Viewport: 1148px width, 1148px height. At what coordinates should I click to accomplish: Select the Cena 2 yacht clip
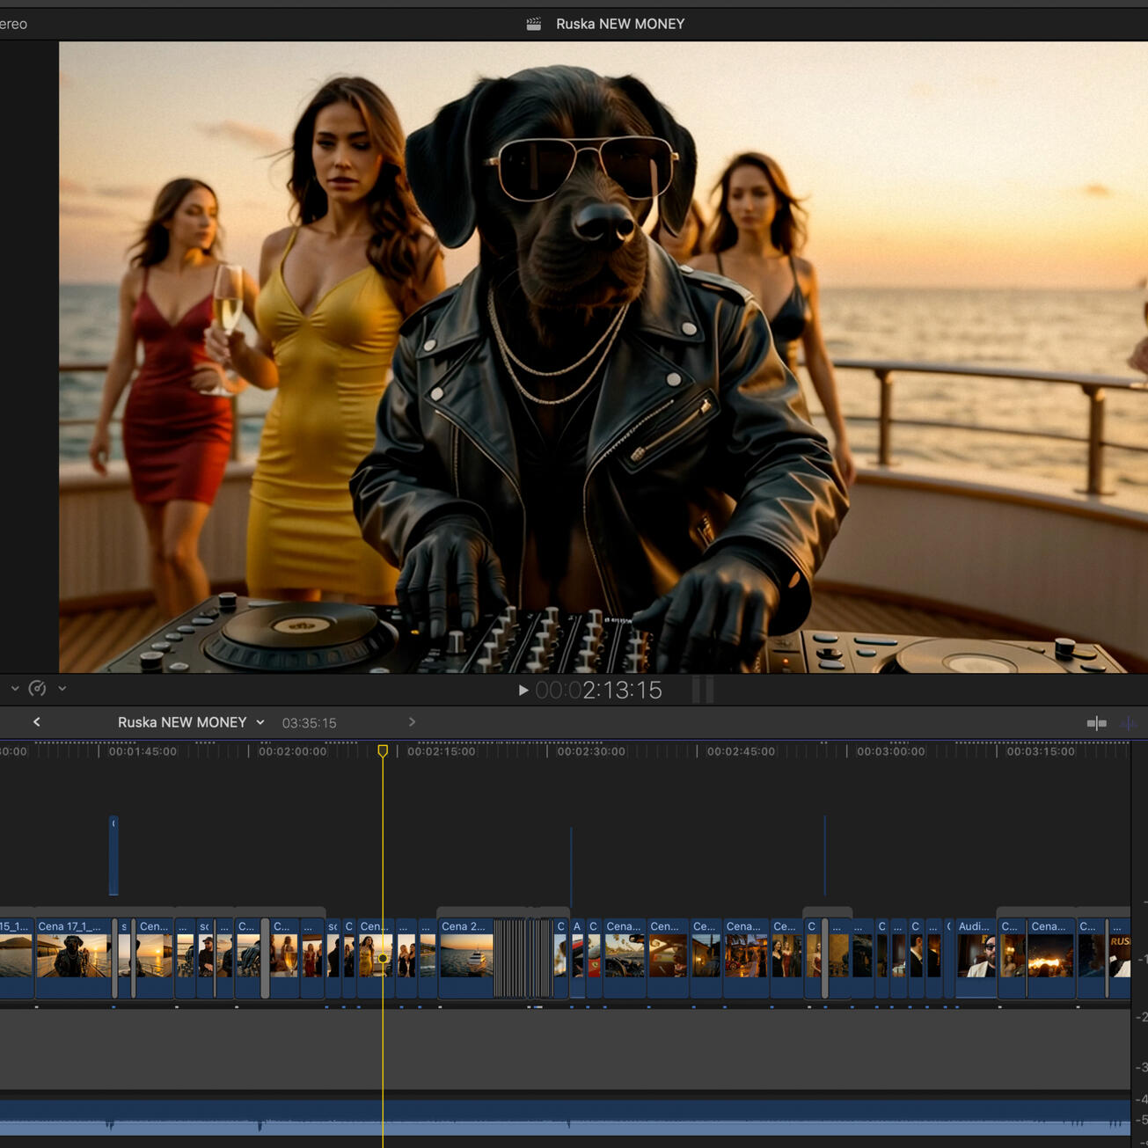click(x=465, y=956)
